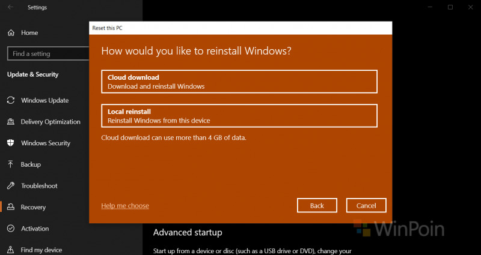The image size is (481, 255).
Task: Minimize the Settings window
Action: (430, 7)
